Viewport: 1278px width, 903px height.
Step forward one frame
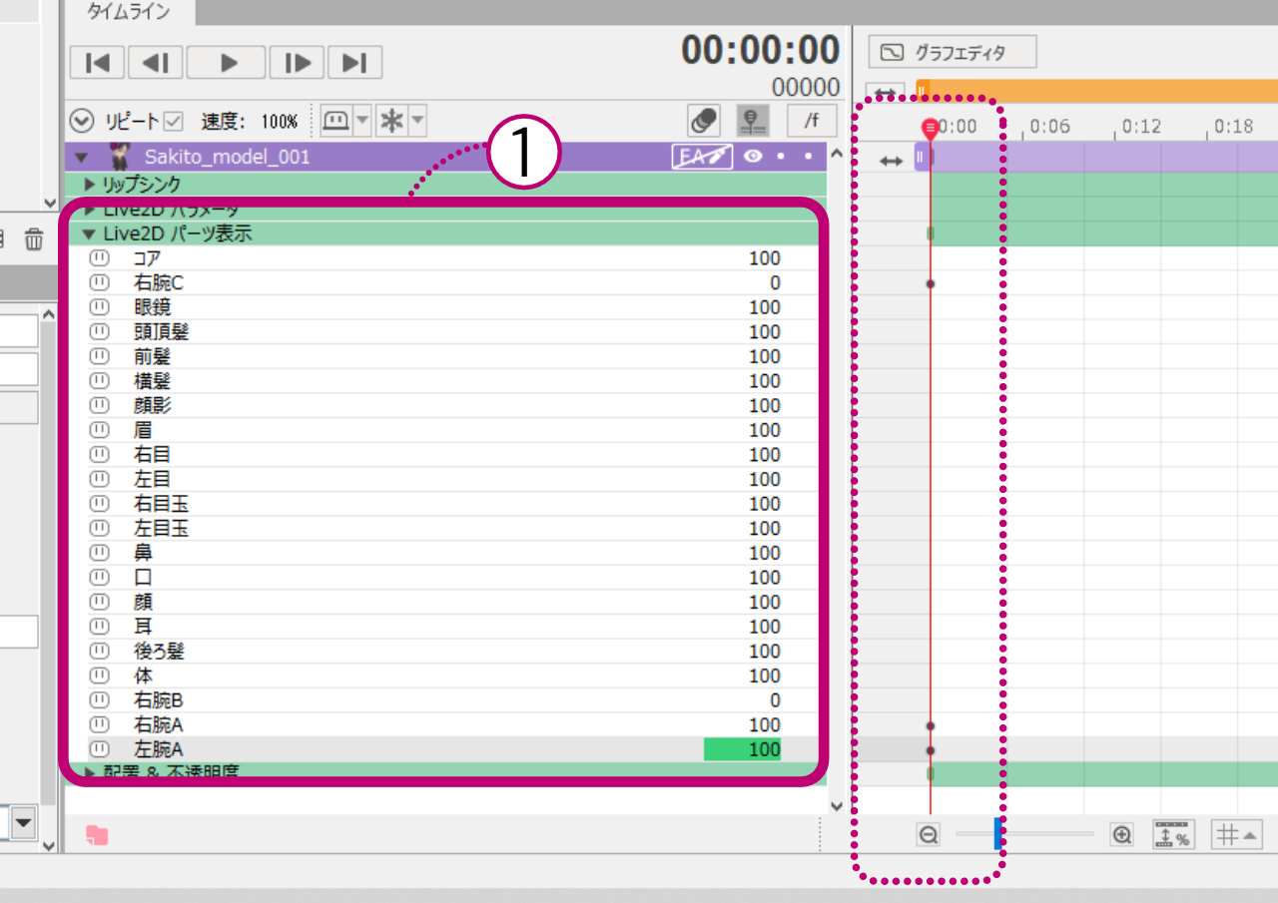tap(298, 63)
